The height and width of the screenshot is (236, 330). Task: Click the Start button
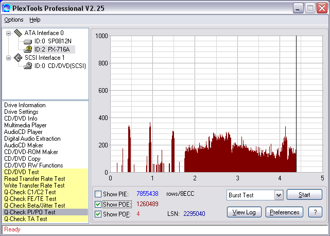[x=304, y=194]
